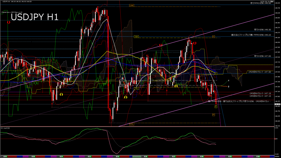
Task: Click the YDL level label
Action: coord(136,88)
